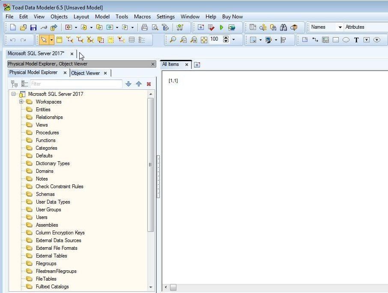
Task: Select the yellow Entity tool
Action: click(x=60, y=40)
